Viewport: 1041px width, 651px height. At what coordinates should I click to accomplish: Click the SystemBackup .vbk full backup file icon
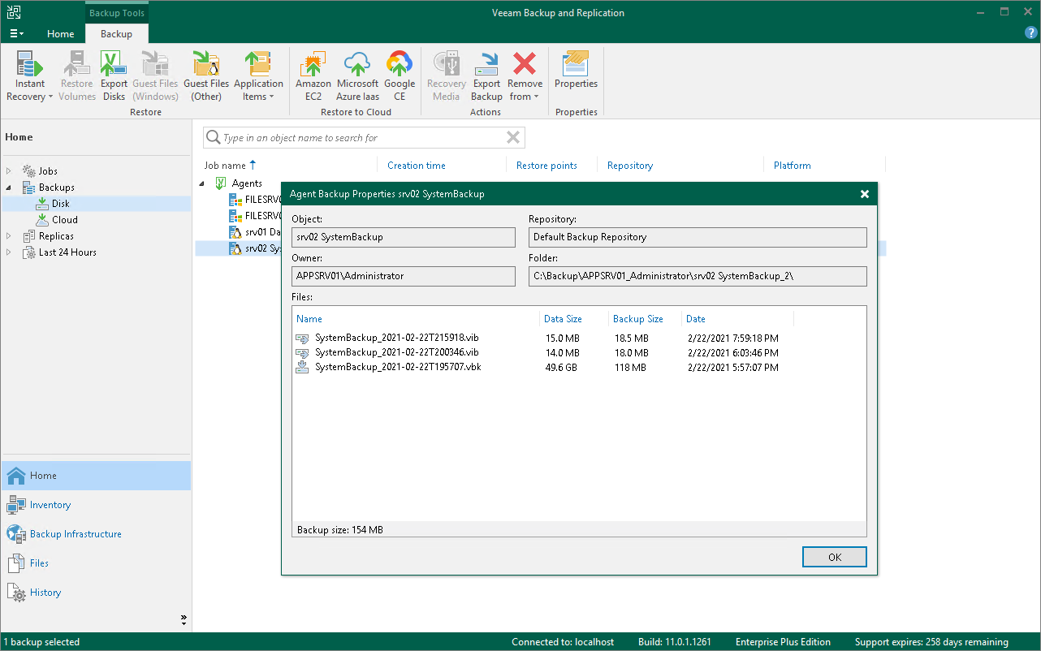tap(302, 368)
